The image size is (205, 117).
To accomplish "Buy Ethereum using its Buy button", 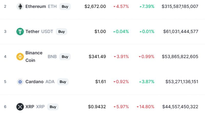I will [x=65, y=7].
